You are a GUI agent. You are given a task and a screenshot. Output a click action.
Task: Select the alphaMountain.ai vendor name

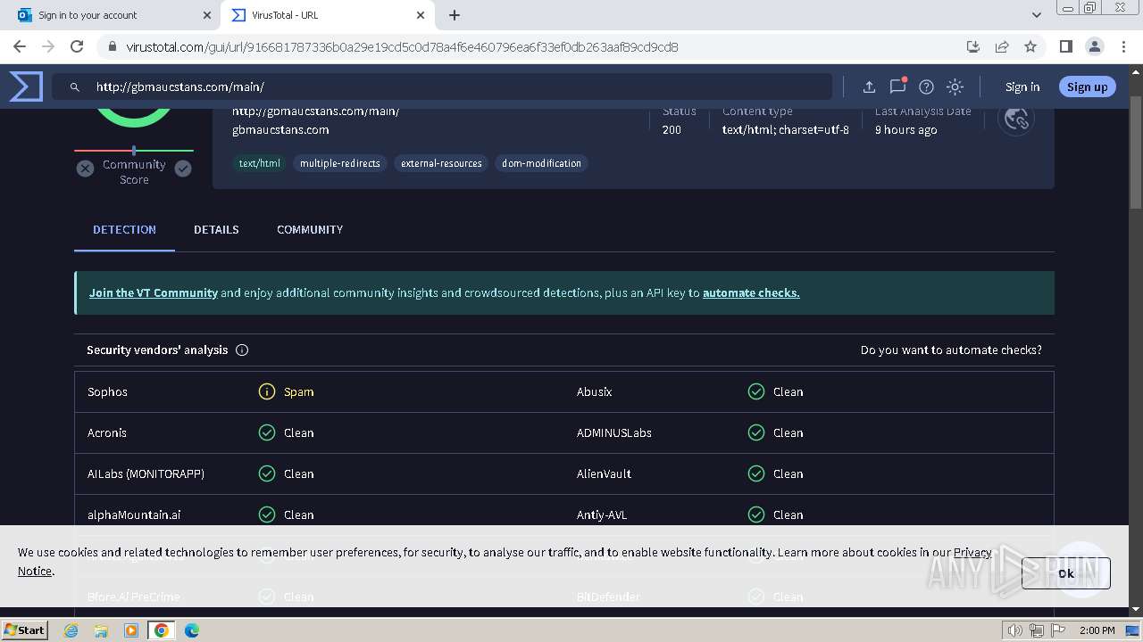134,514
